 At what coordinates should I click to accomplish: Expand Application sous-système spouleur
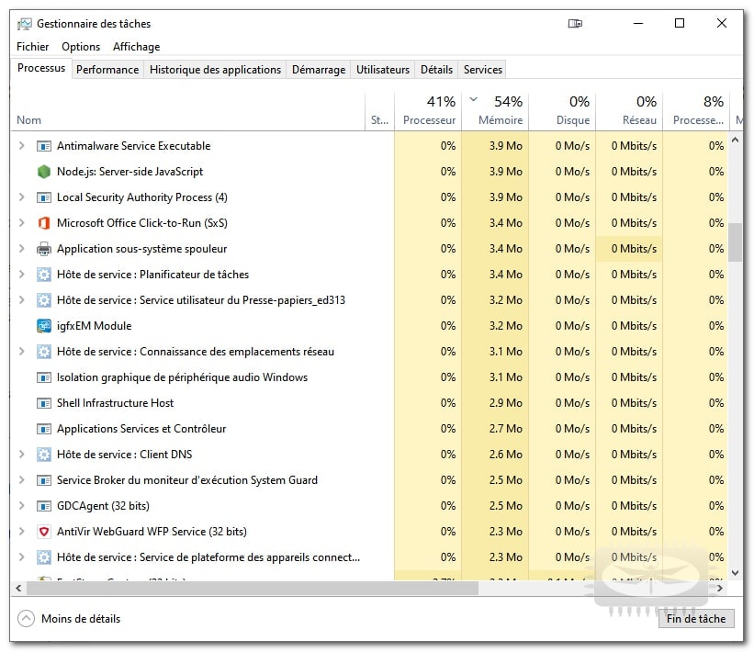[21, 249]
